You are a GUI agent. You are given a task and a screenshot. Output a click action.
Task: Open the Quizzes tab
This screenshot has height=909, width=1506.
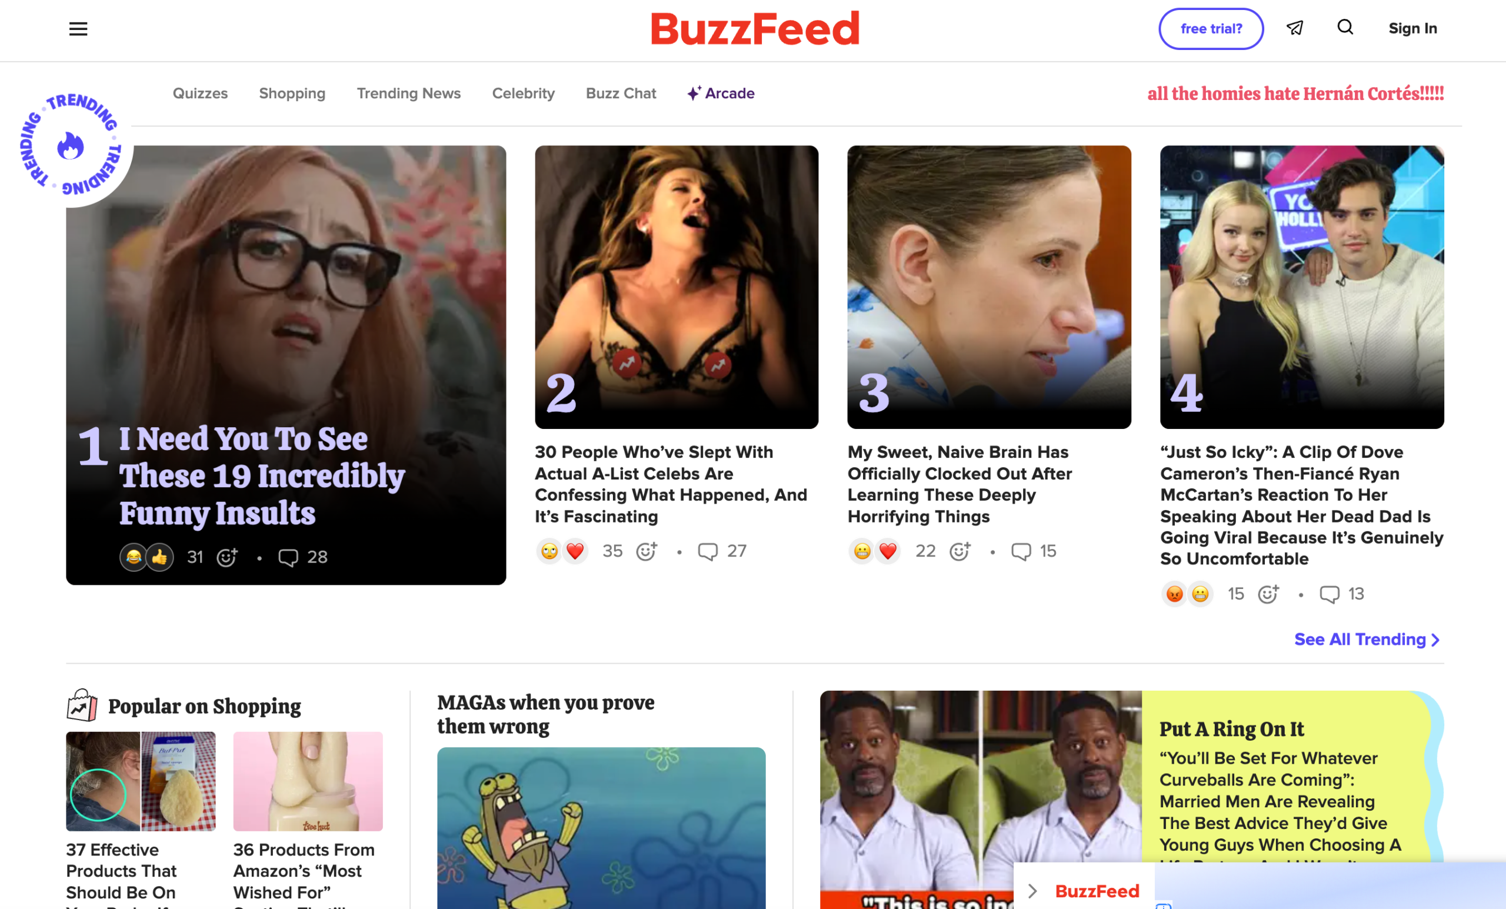point(200,94)
